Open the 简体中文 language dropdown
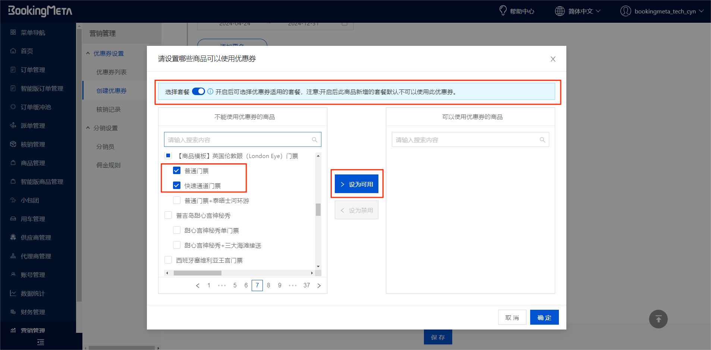 click(x=584, y=11)
